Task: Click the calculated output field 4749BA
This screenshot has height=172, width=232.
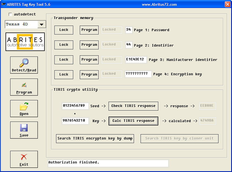Action: click(208, 121)
